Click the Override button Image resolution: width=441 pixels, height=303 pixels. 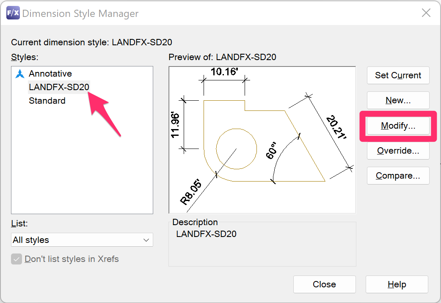pyautogui.click(x=398, y=151)
